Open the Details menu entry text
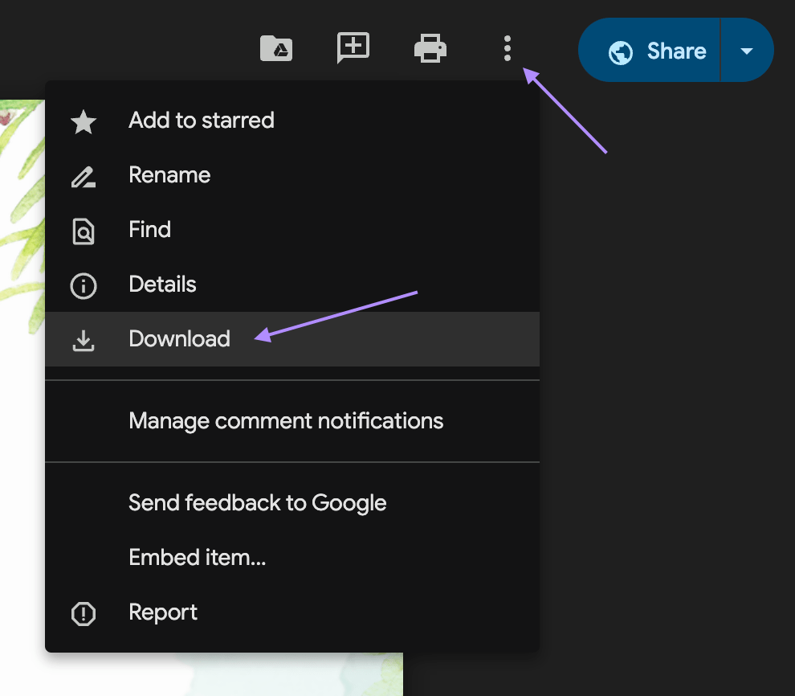Screen dimensions: 795x696 162,285
